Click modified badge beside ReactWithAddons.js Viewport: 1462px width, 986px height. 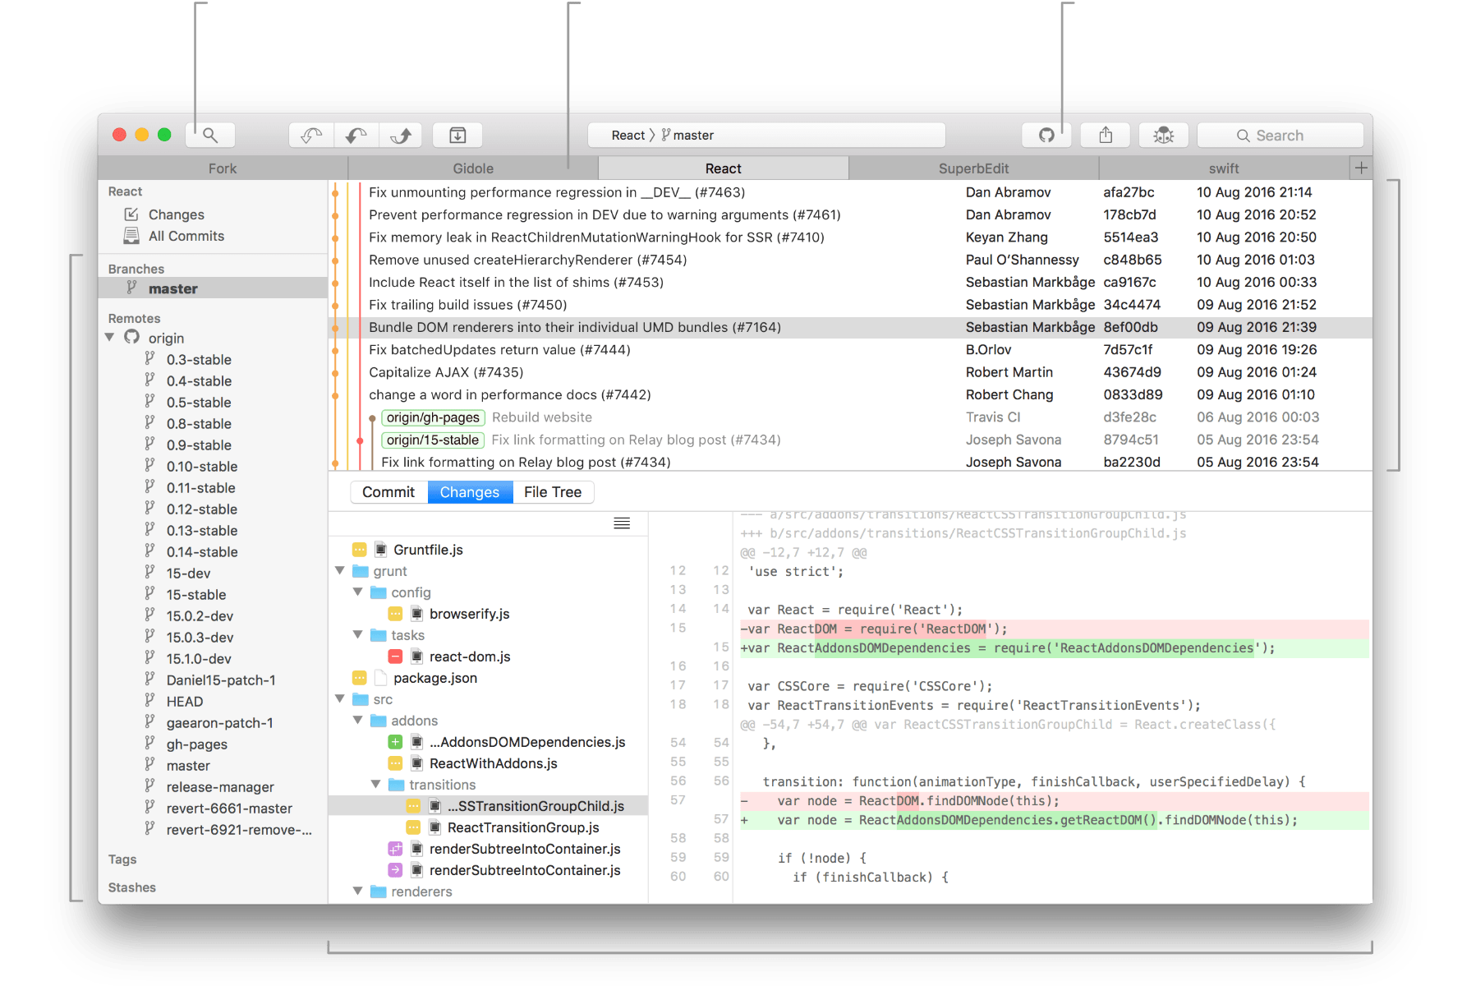click(396, 763)
